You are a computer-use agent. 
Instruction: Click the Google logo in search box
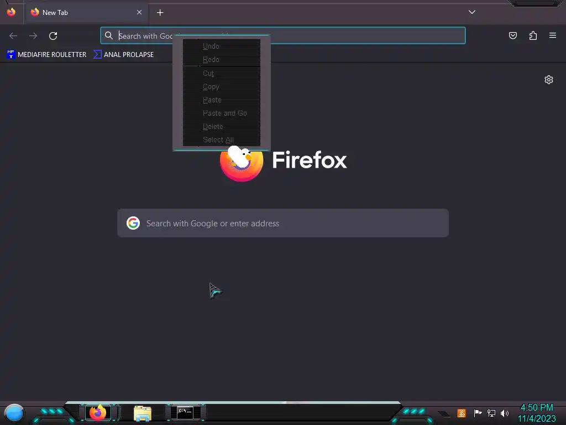[x=133, y=224]
